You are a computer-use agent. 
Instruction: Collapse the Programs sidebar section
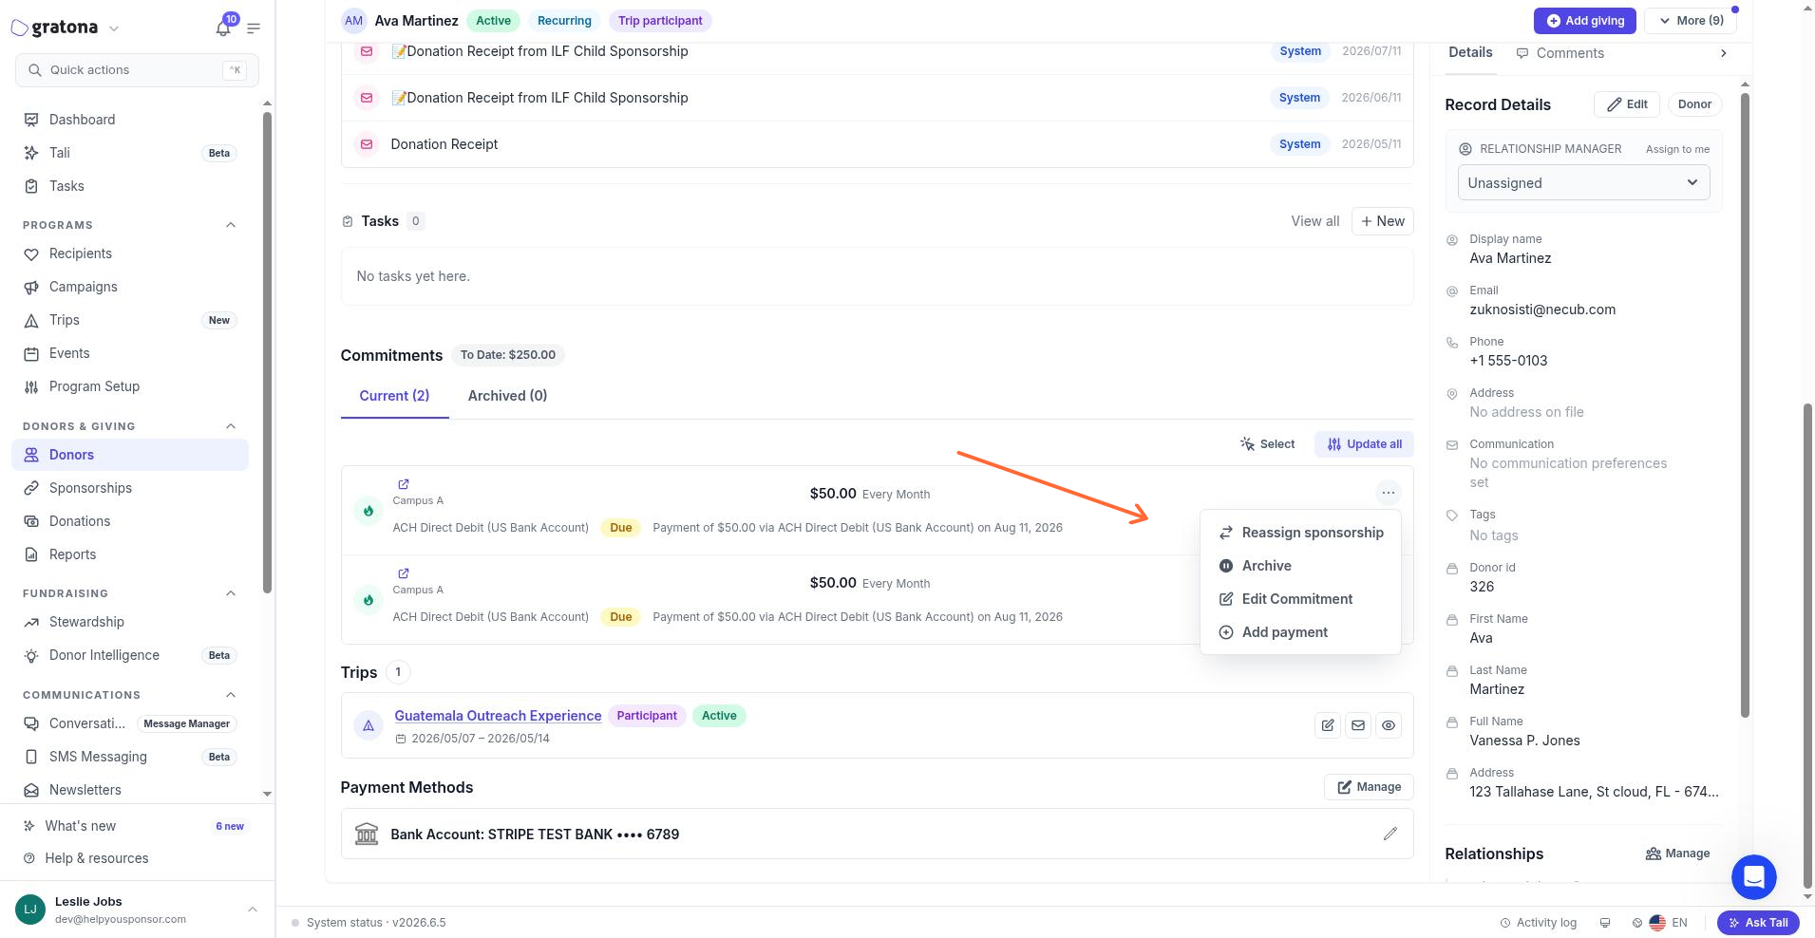point(231,225)
